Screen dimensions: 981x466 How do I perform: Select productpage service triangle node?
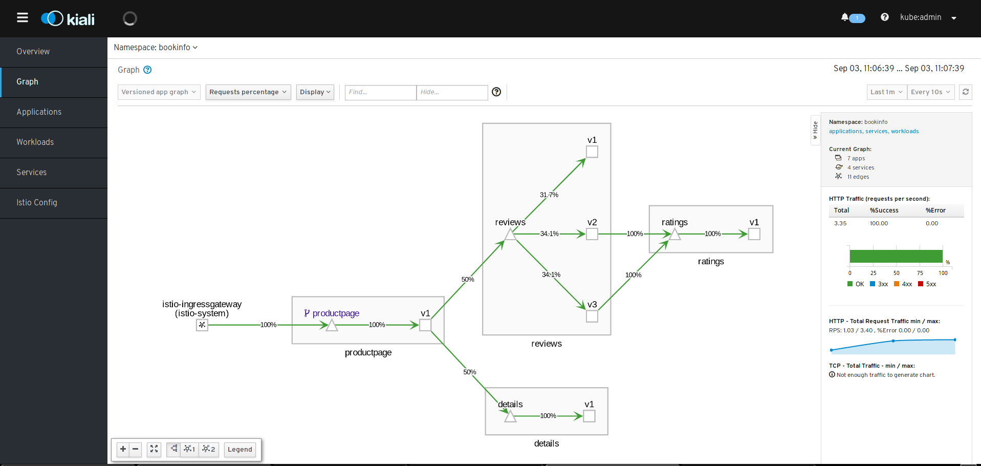pyautogui.click(x=332, y=325)
